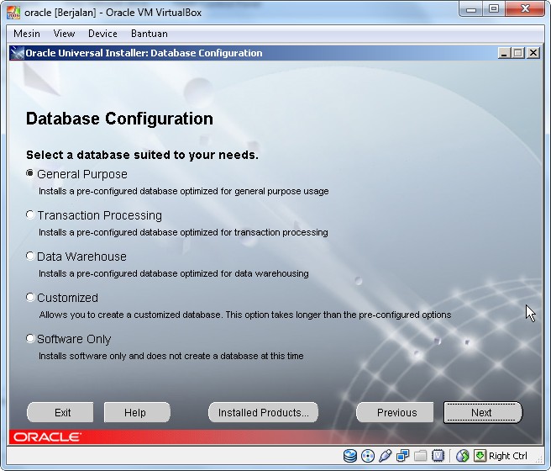This screenshot has height=471, width=551.
Task: Click the Installed Products... button
Action: coord(263,412)
